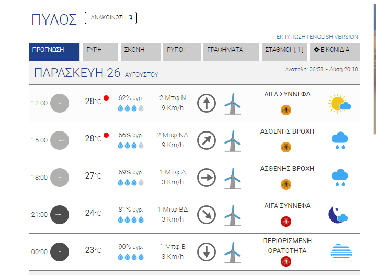Expand the ΑΝΑΚΟΙΝΩΣΗ announcement button

pyautogui.click(x=111, y=18)
